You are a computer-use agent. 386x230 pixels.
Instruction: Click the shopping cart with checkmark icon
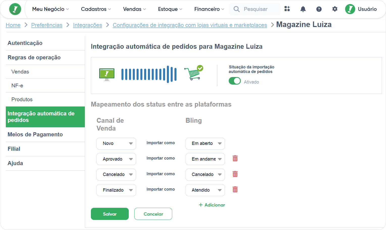point(194,73)
